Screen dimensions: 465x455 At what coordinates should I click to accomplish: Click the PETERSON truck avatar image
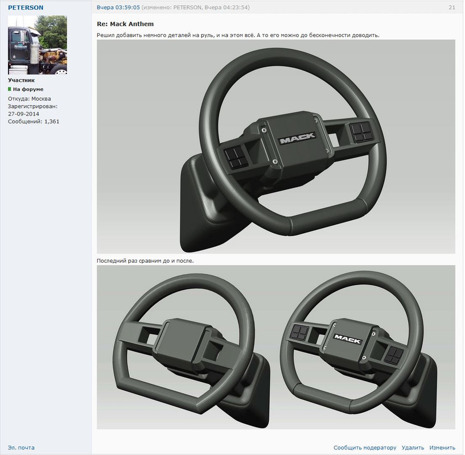[x=38, y=45]
